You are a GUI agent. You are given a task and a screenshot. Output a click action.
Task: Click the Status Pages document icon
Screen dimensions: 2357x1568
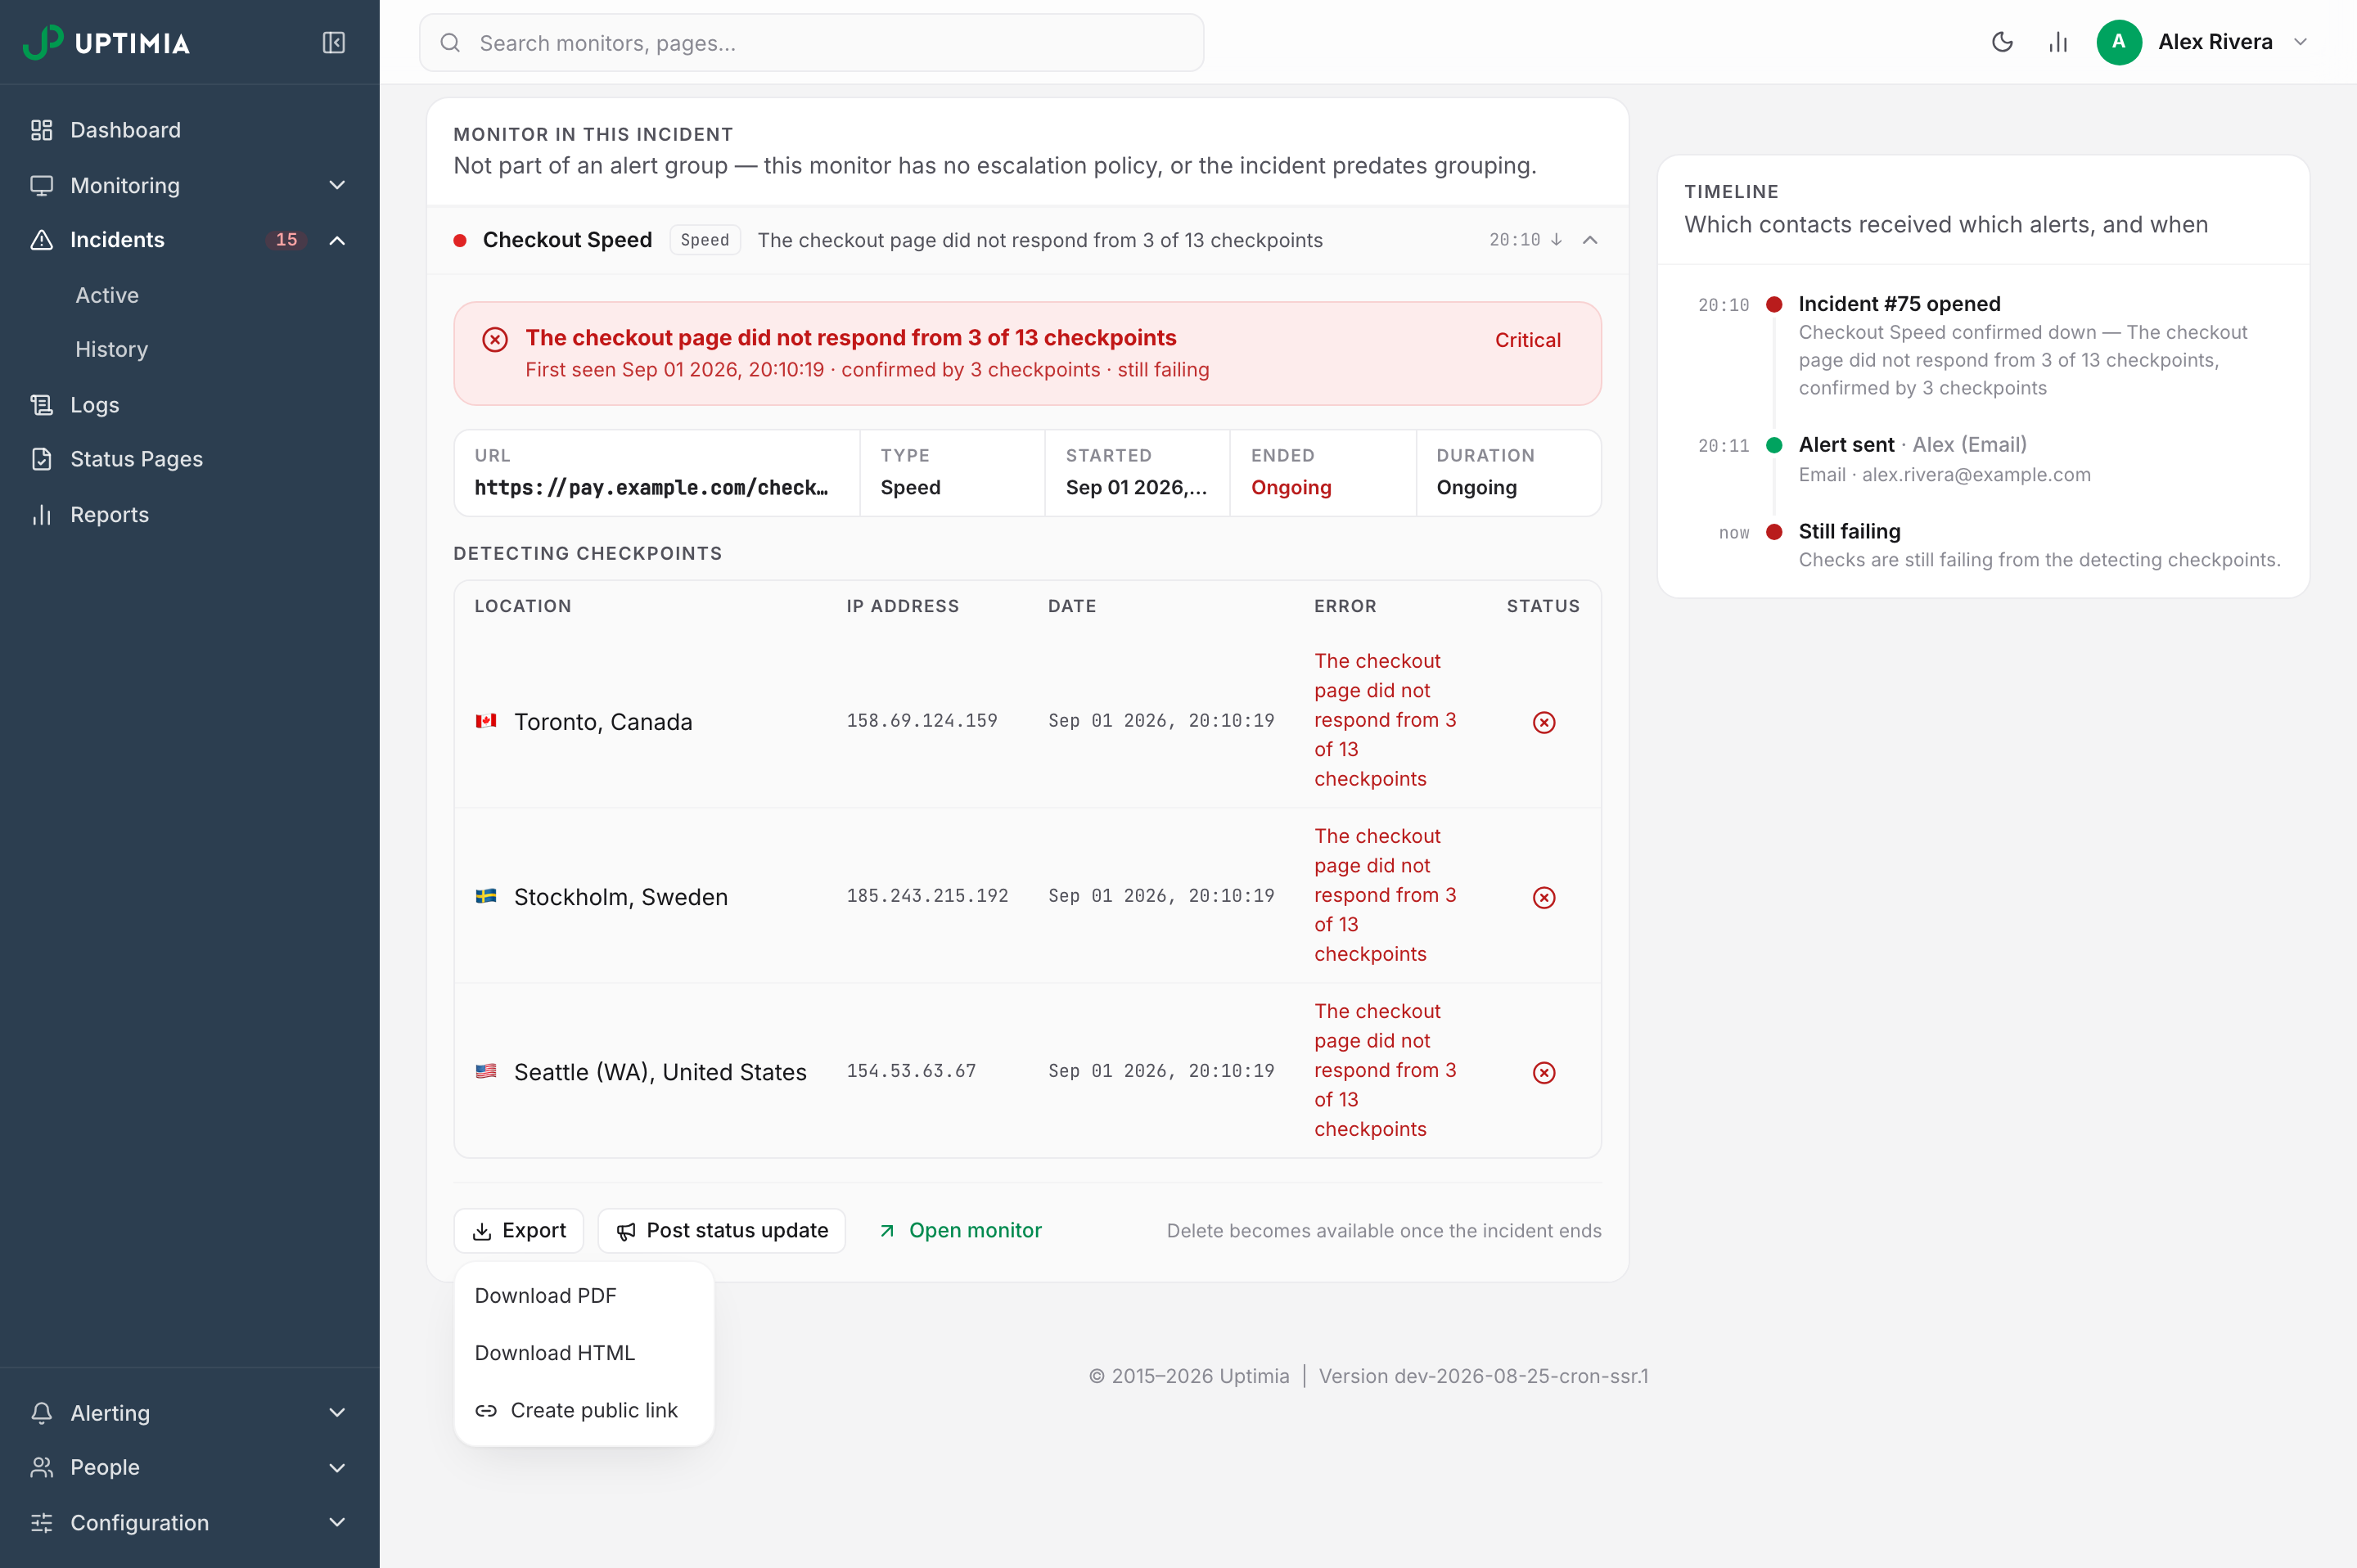tap(41, 459)
